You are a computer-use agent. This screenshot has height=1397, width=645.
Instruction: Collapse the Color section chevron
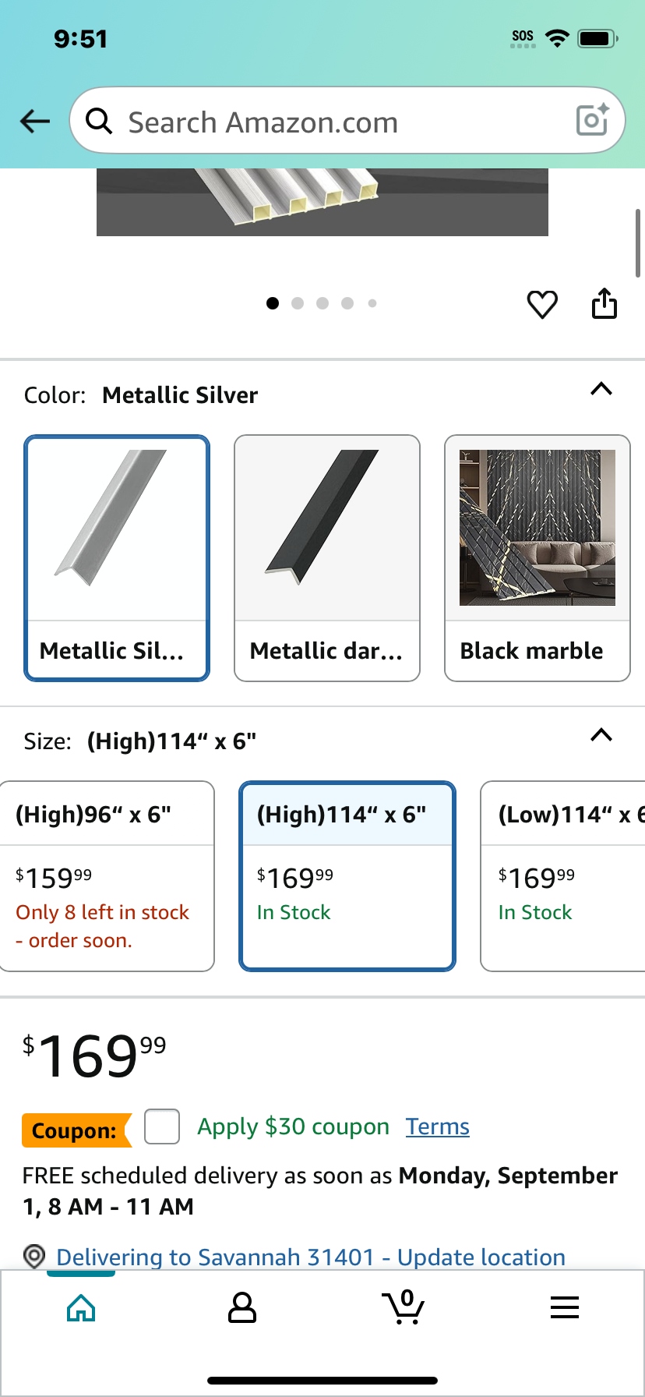pos(601,389)
